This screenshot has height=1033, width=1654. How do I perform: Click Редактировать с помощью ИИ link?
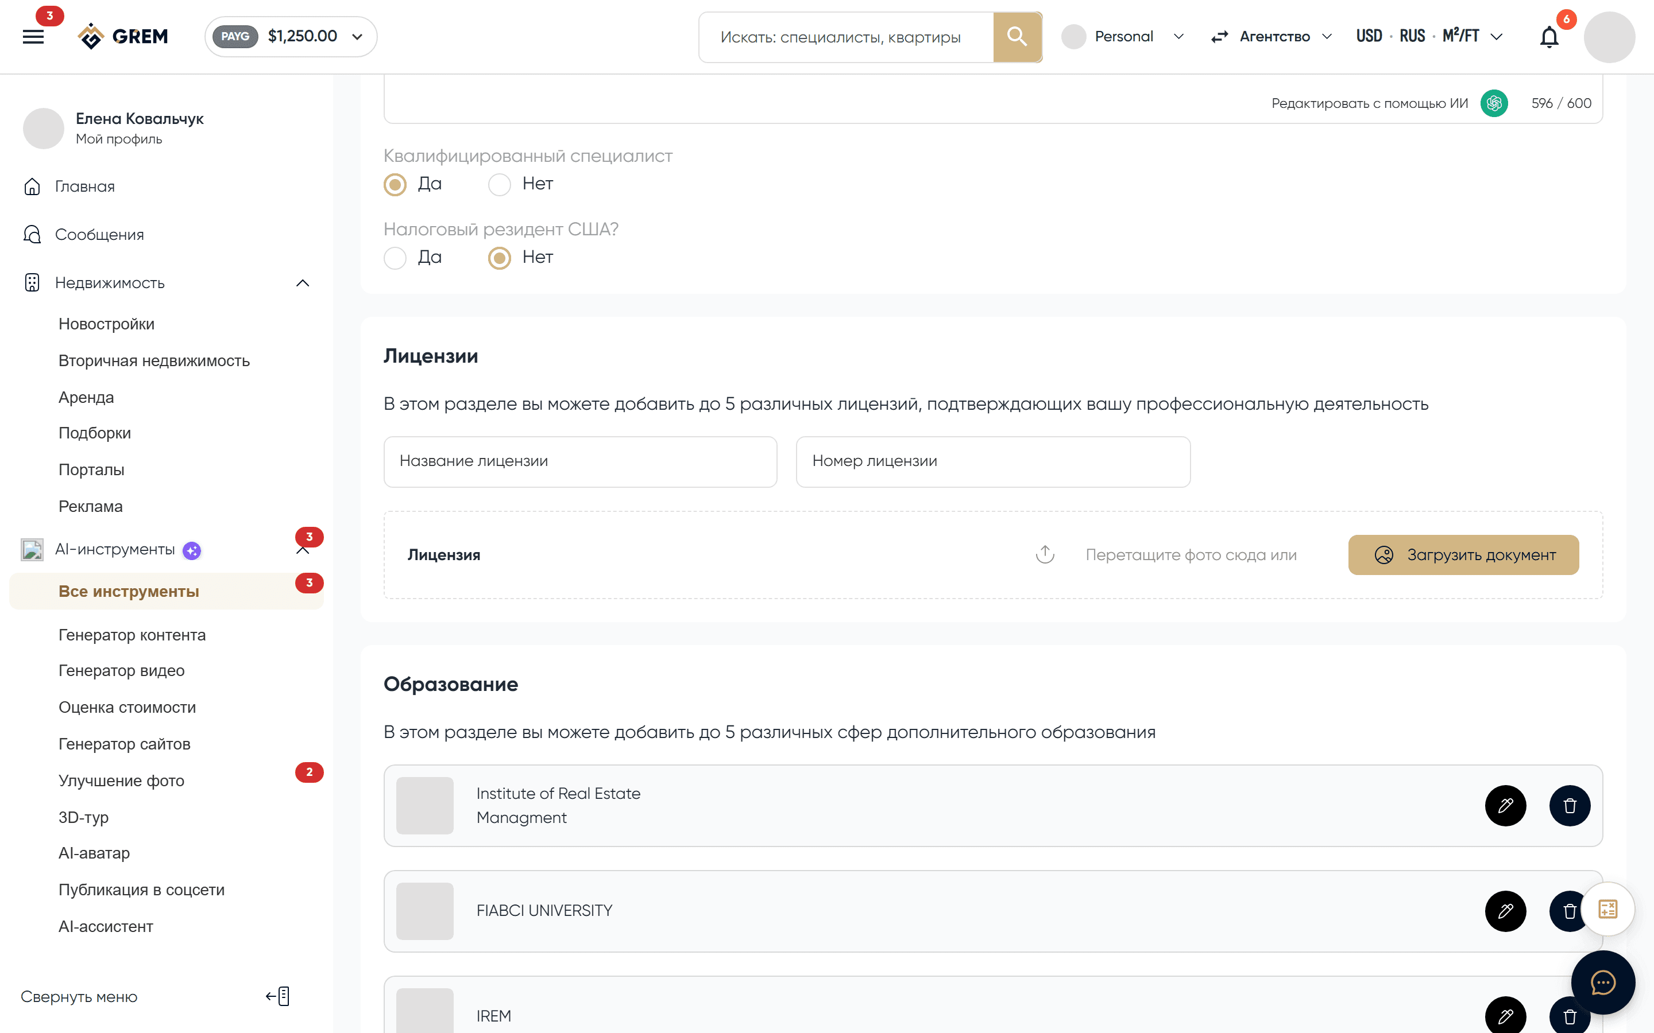(1369, 103)
